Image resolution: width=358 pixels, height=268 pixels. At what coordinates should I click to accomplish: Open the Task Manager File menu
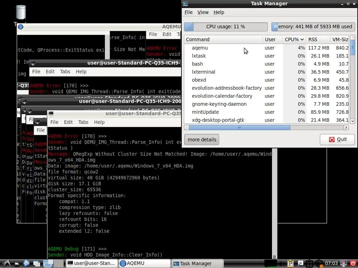[188, 12]
